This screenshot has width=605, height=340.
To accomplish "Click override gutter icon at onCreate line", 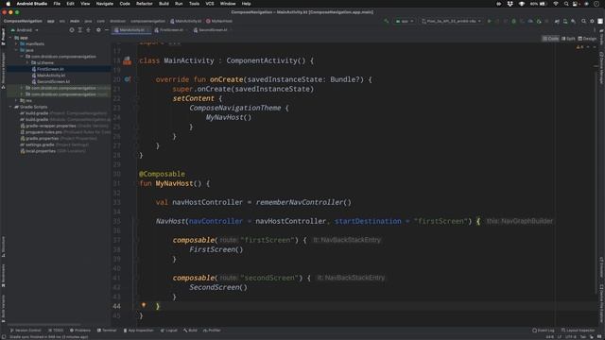I will [127, 79].
